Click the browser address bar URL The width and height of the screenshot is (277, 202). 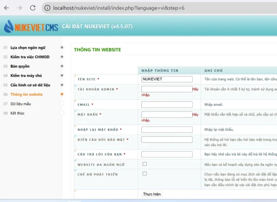click(x=119, y=8)
